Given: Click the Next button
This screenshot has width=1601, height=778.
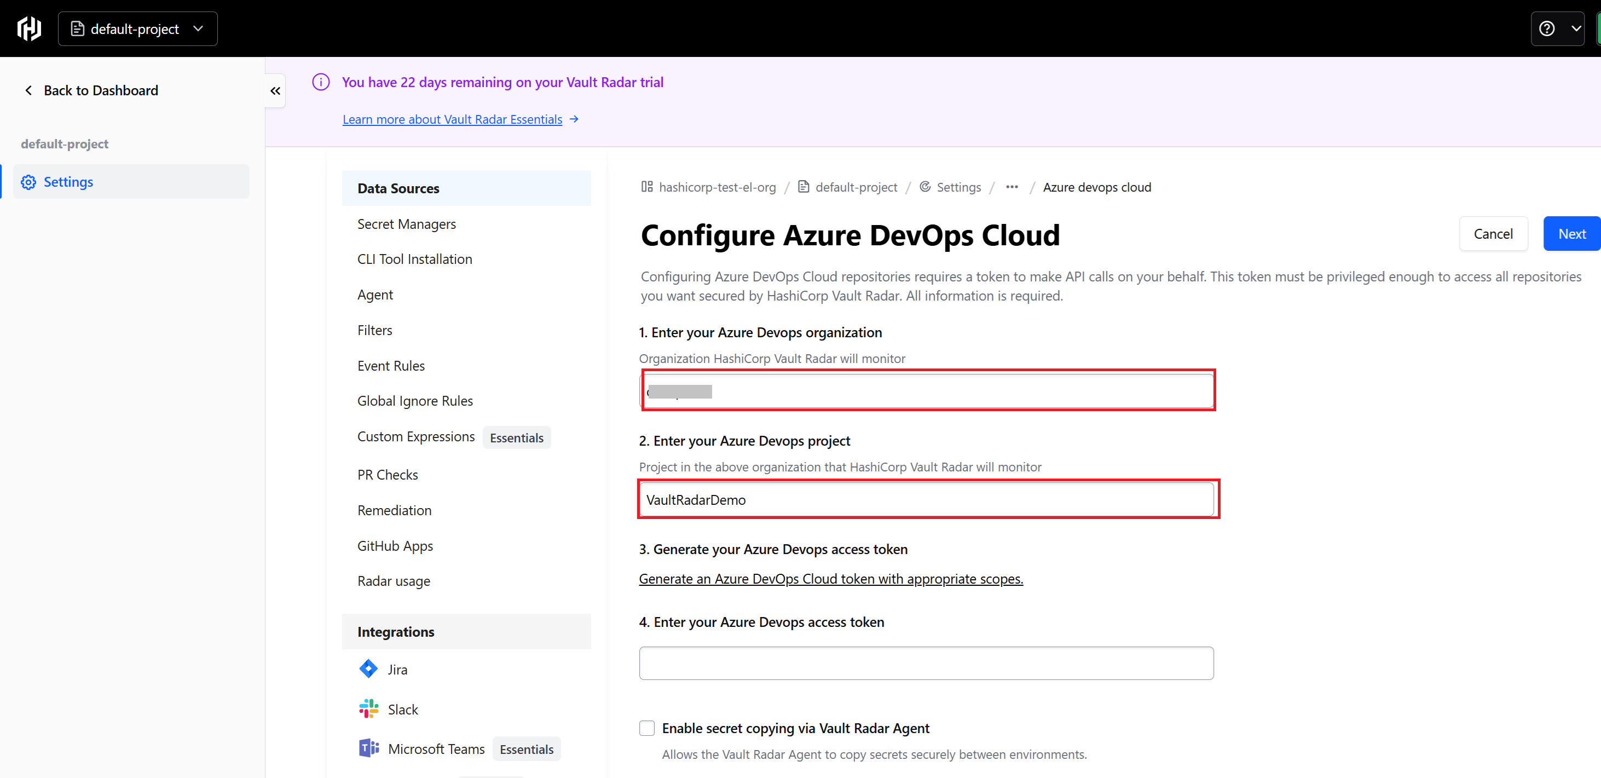Looking at the screenshot, I should (1571, 234).
